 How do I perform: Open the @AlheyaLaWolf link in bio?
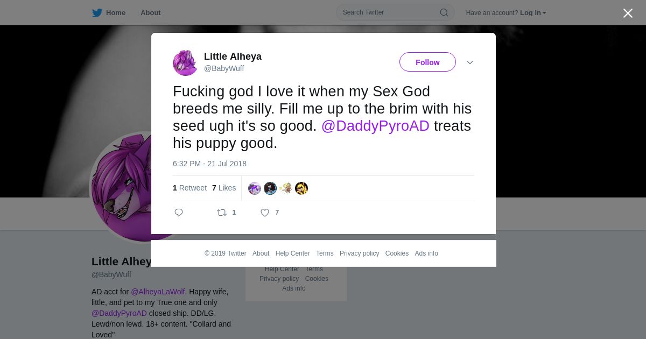click(158, 292)
